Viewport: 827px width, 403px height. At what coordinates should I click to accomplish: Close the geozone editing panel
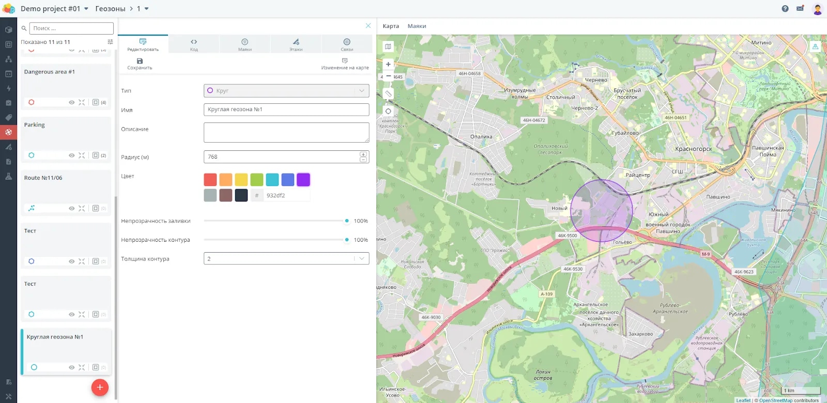point(368,26)
